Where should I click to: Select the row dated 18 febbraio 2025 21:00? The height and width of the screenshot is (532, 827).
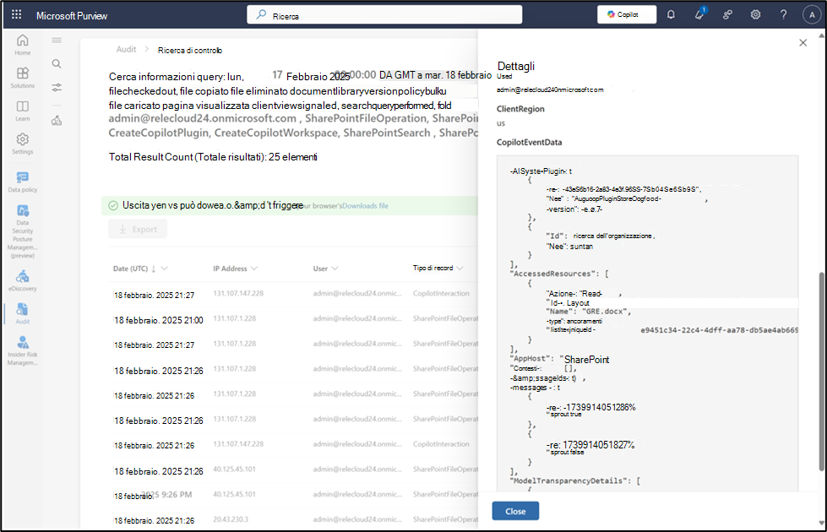pyautogui.click(x=293, y=319)
